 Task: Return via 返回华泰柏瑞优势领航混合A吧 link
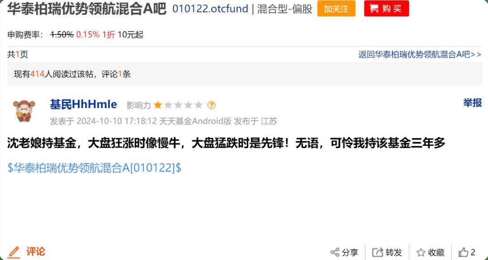[x=419, y=55]
